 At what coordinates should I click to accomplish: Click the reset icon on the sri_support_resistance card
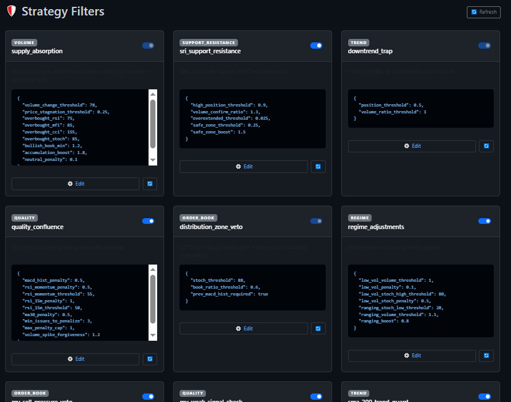point(318,166)
